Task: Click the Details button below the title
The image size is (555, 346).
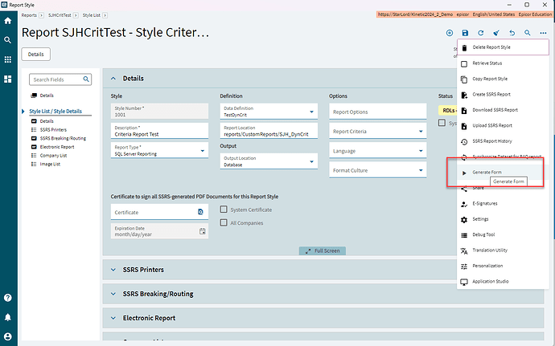Action: click(x=35, y=54)
